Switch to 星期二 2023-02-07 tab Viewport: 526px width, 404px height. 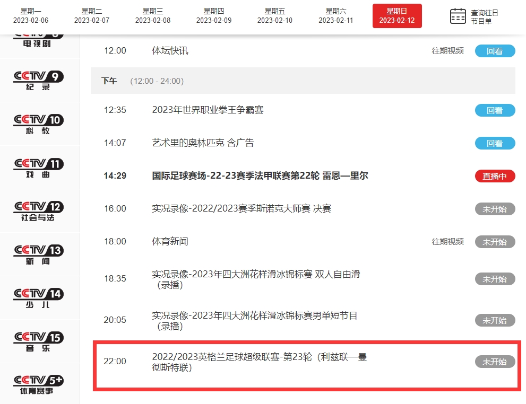[92, 16]
